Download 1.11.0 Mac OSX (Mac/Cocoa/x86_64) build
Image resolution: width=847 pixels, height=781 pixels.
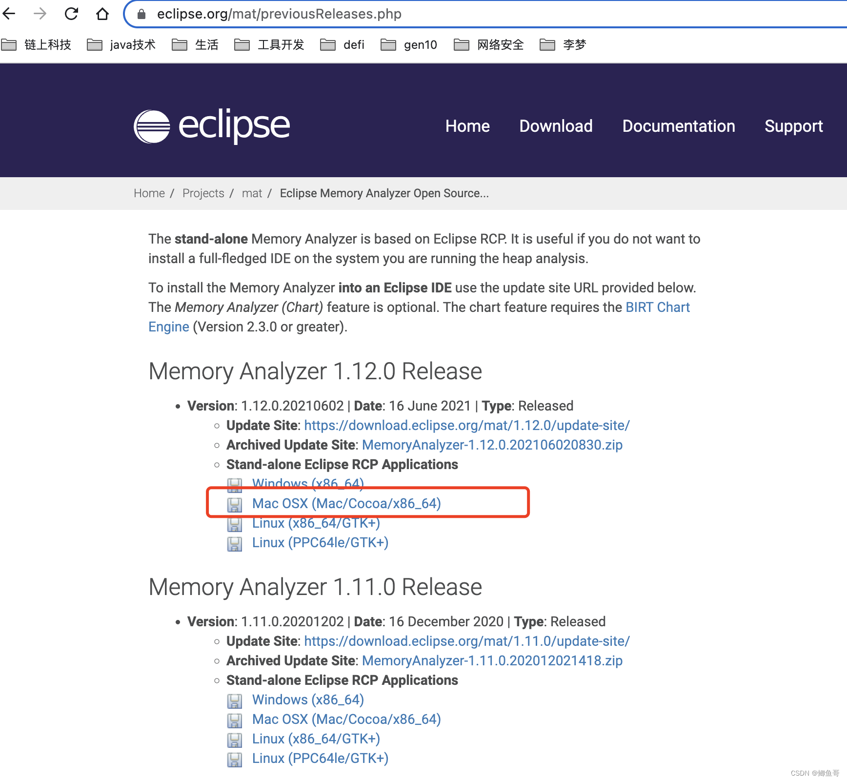click(x=346, y=719)
